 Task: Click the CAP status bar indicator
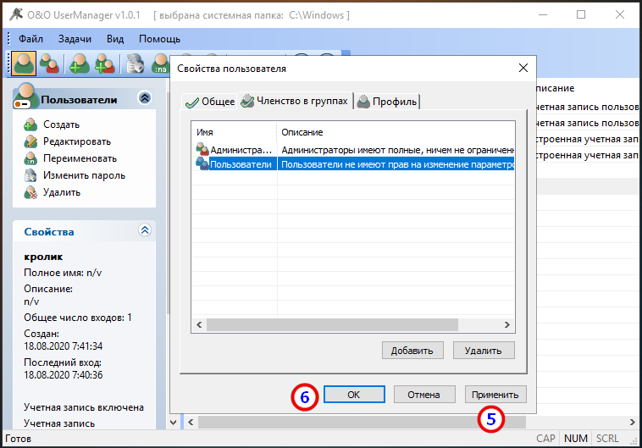(x=545, y=439)
